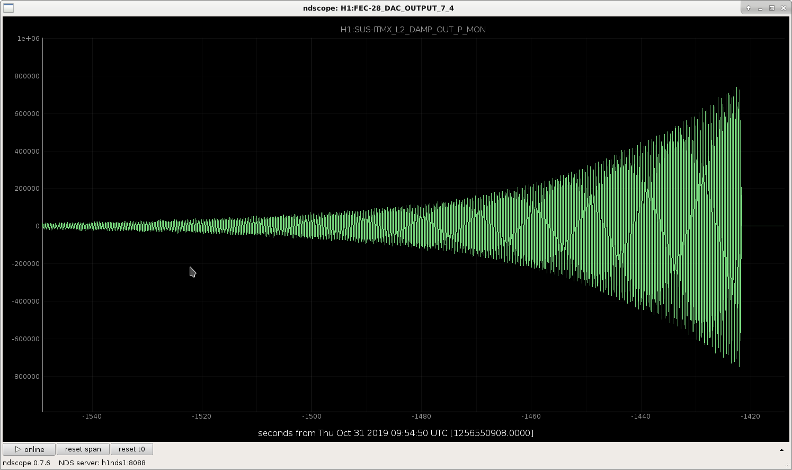
Task: Maximize the ndscope window
Action: (x=772, y=8)
